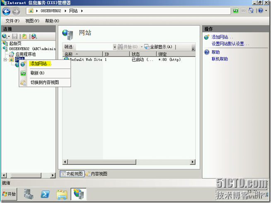
Task: Click the Connections pane scrollbar thumb
Action: (26, 175)
